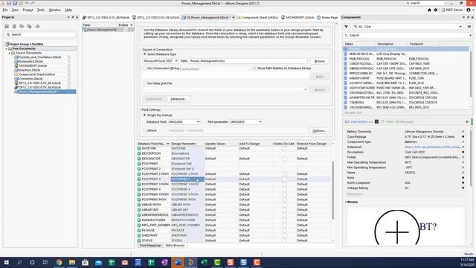Click the NDC Server button

point(452,10)
